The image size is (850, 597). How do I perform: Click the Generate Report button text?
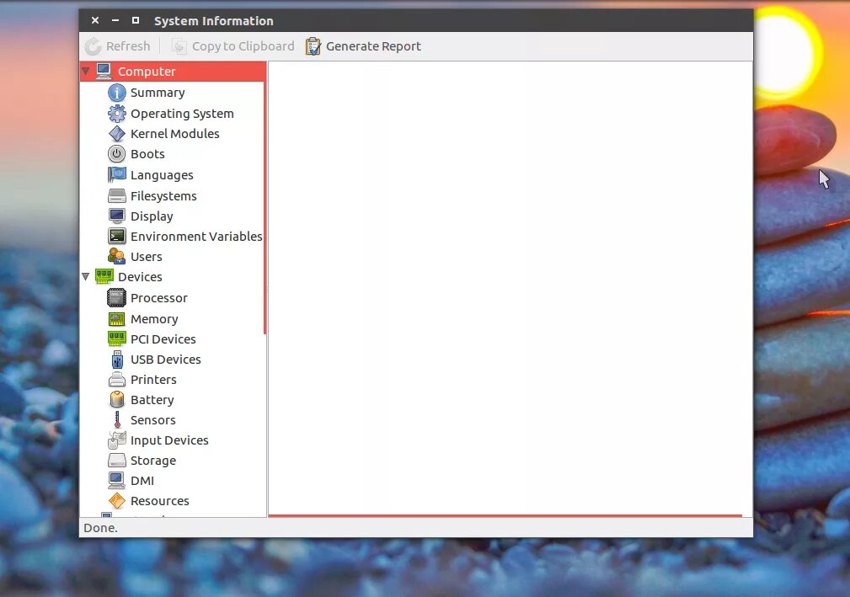point(373,46)
